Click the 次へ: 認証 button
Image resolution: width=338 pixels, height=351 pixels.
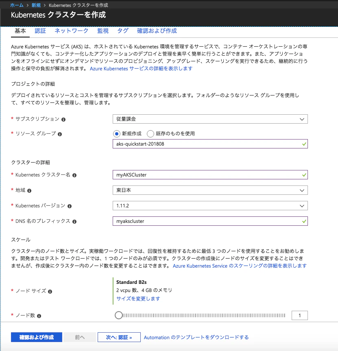point(119,337)
